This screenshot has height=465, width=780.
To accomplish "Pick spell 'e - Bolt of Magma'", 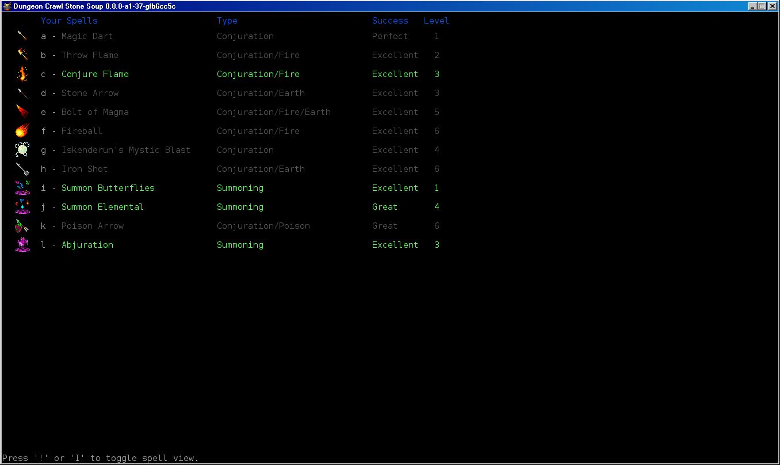I will pos(85,112).
